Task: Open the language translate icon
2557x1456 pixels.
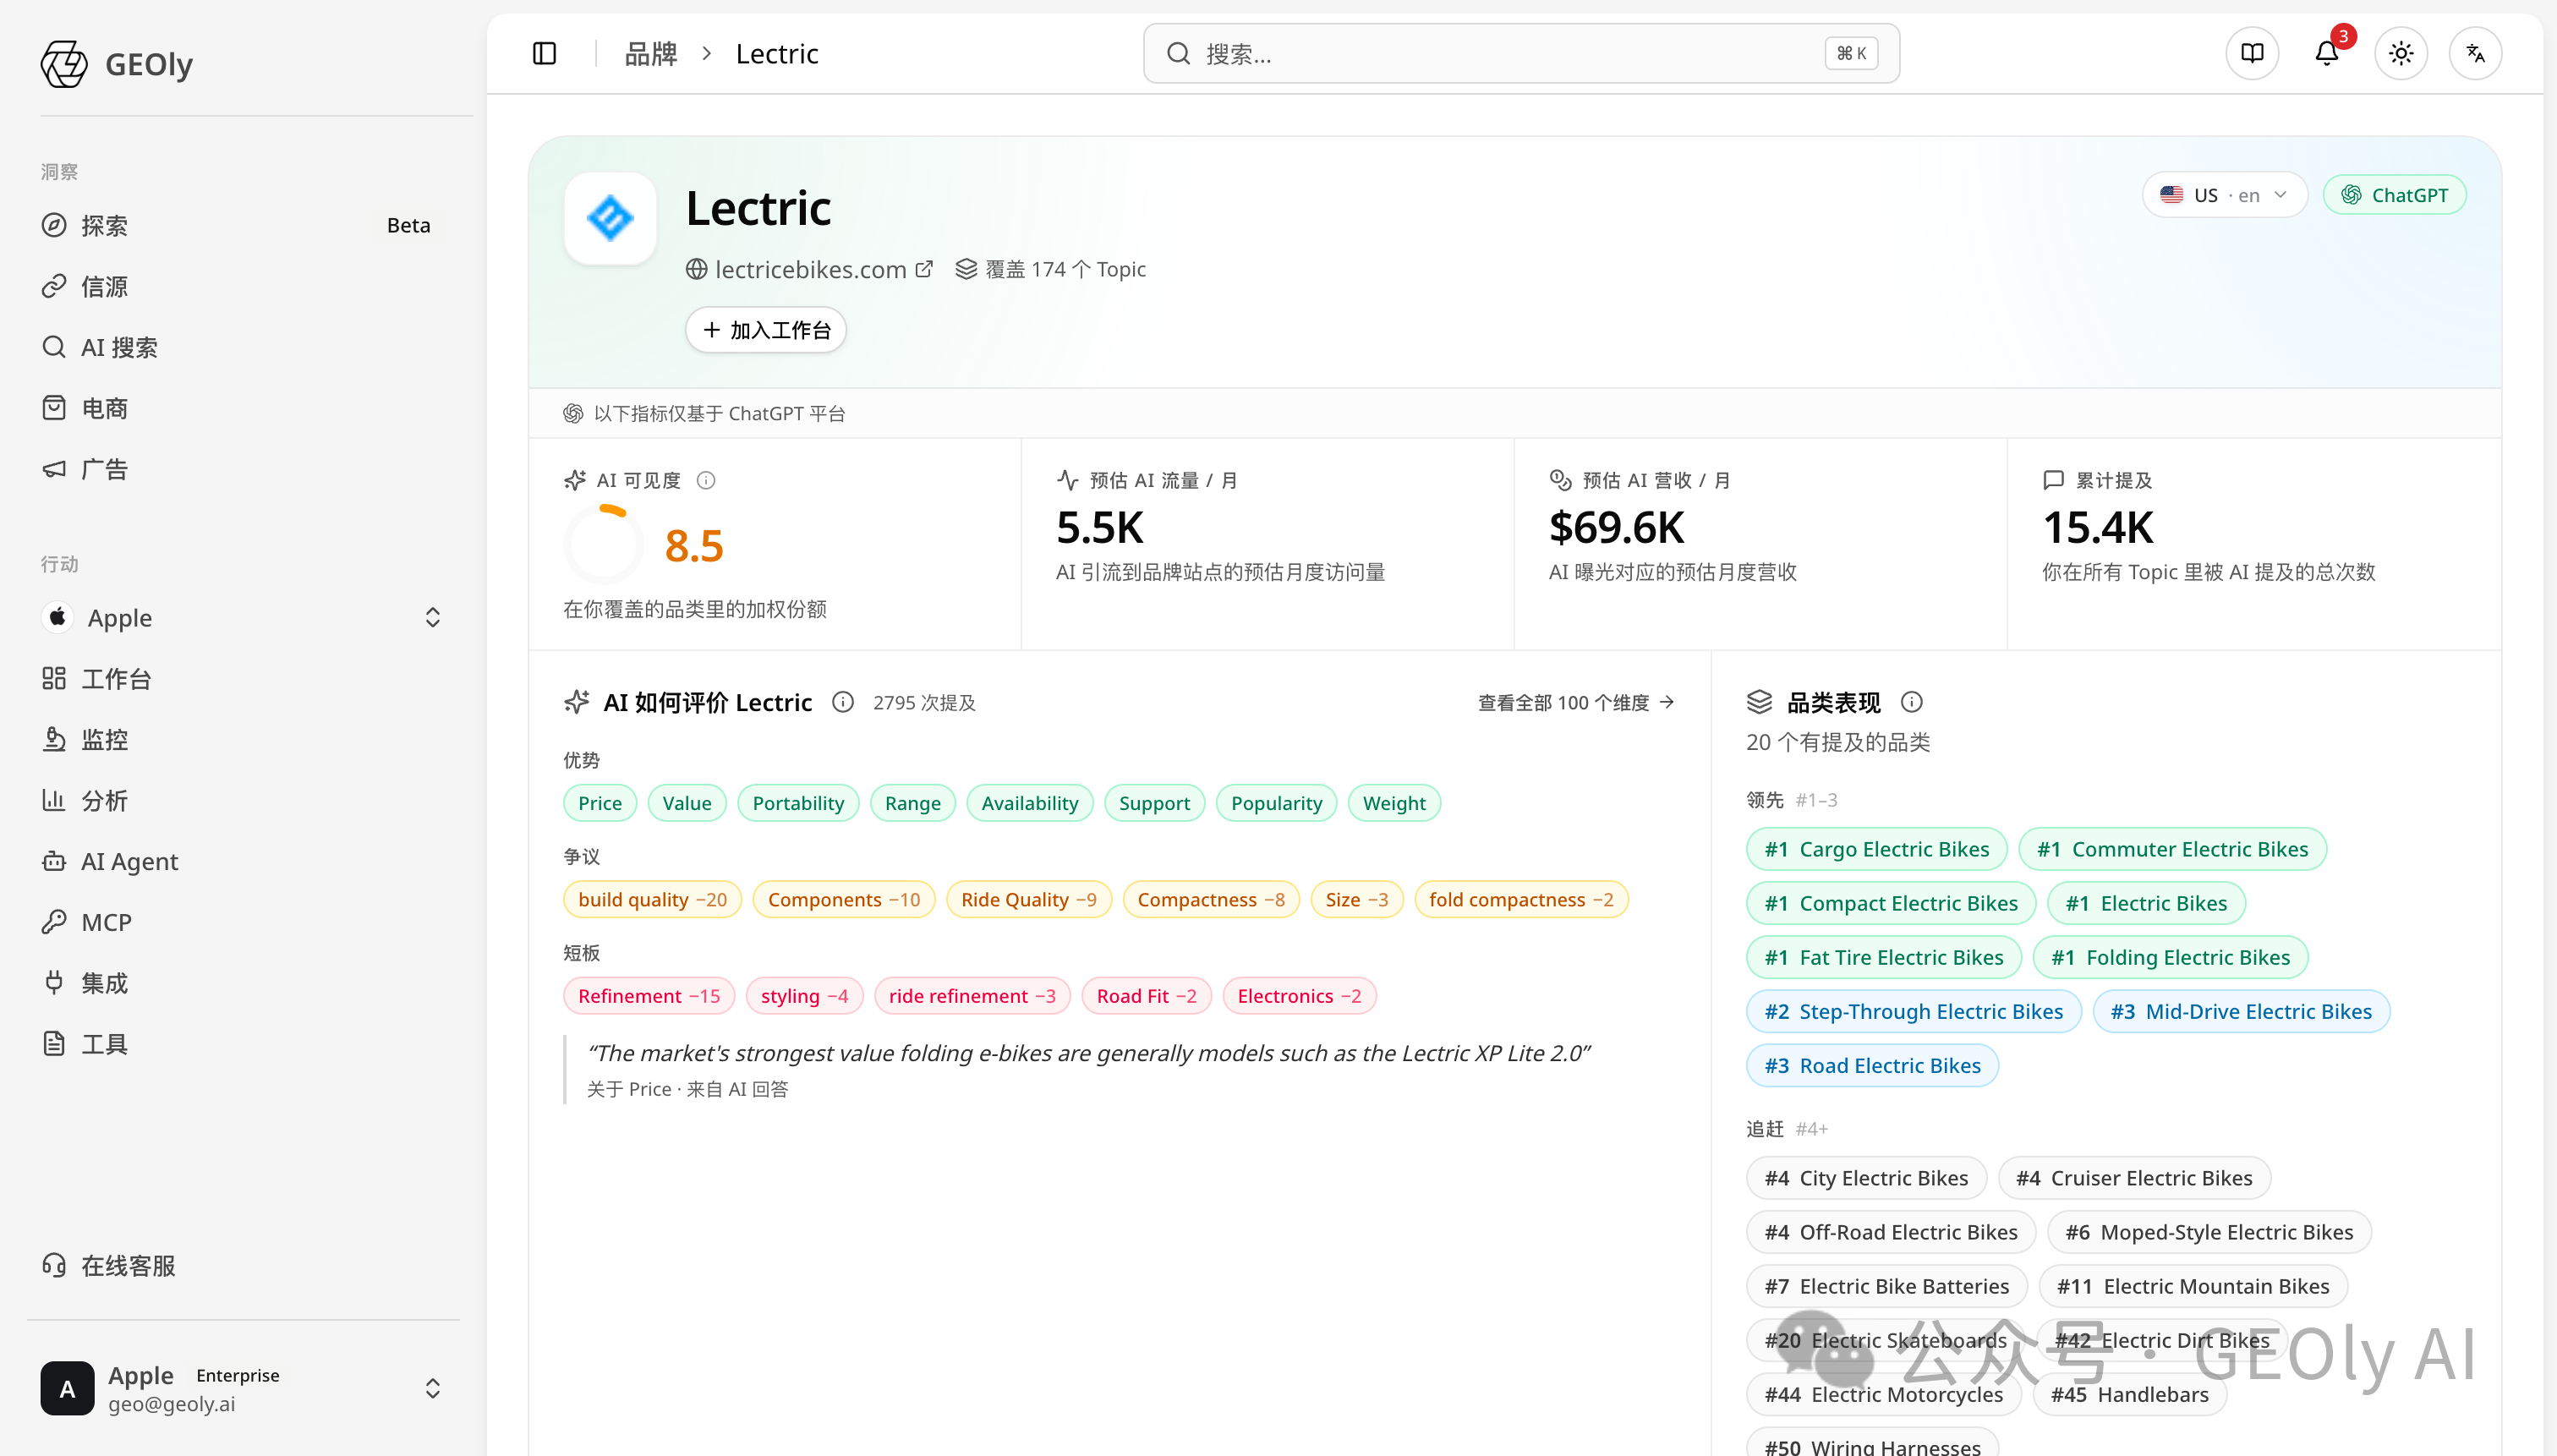Action: [x=2476, y=53]
